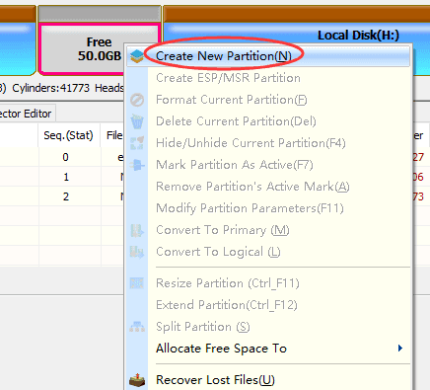Expand the Allocate Free Space To arrow
Viewport: 430px width, 390px height.
tap(400, 349)
